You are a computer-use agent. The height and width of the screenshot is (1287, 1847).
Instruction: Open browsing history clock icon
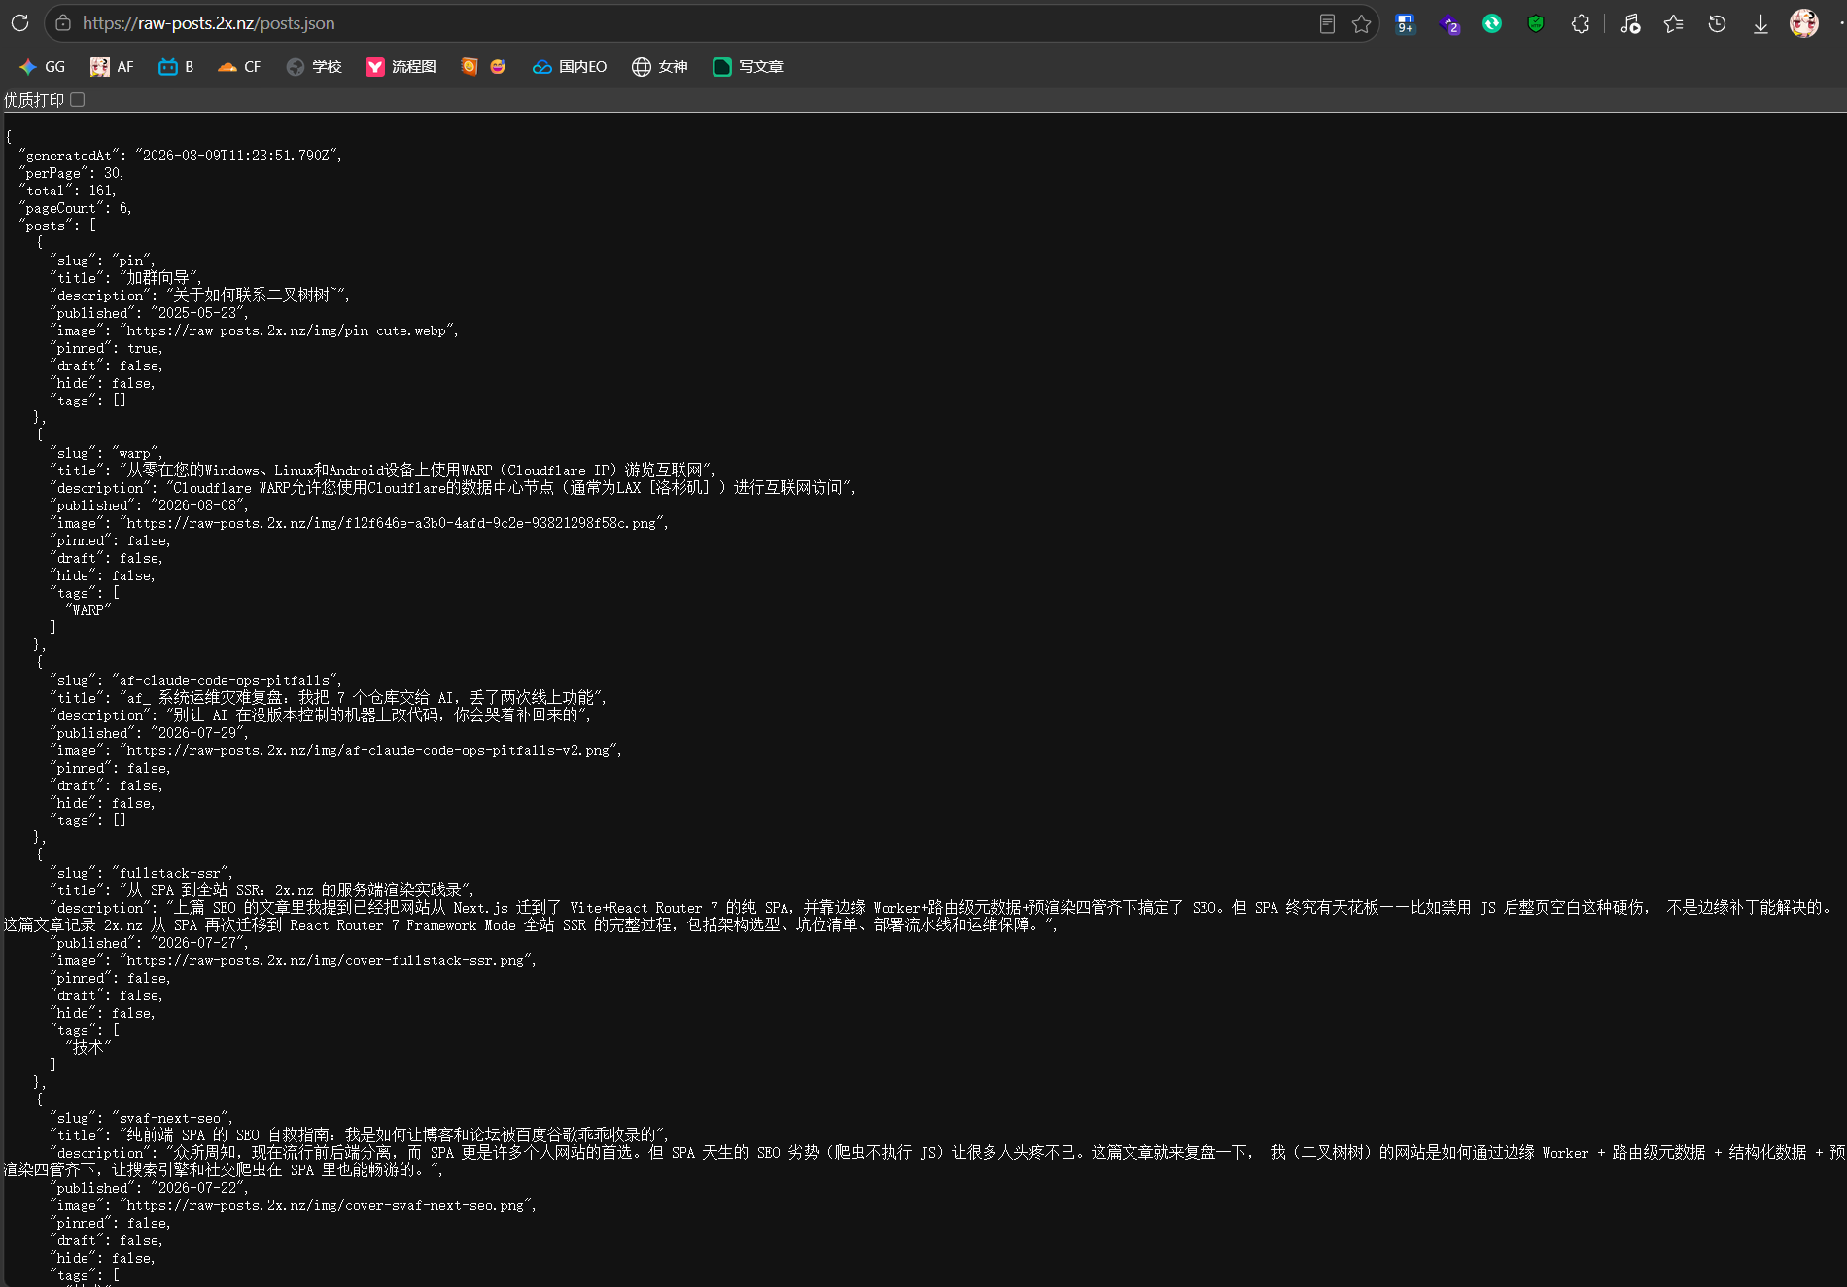[1717, 23]
